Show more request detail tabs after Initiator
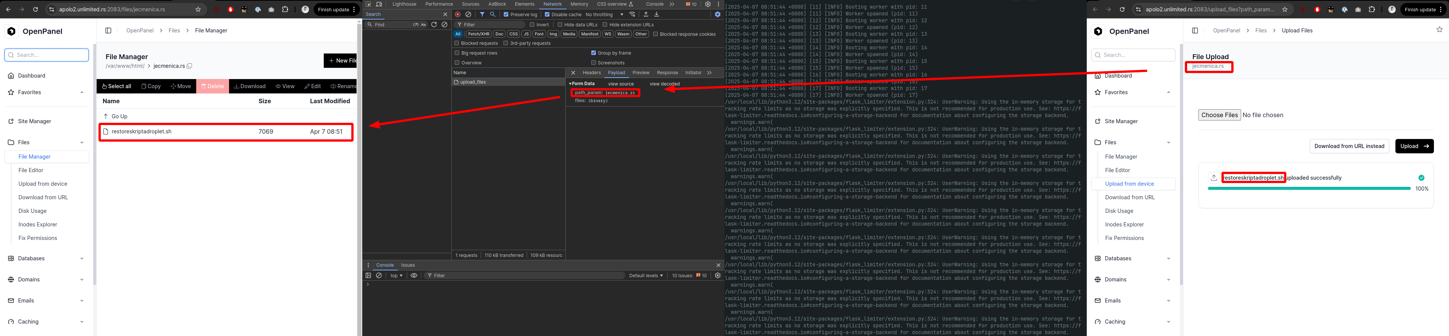This screenshot has width=1449, height=336. pos(709,72)
